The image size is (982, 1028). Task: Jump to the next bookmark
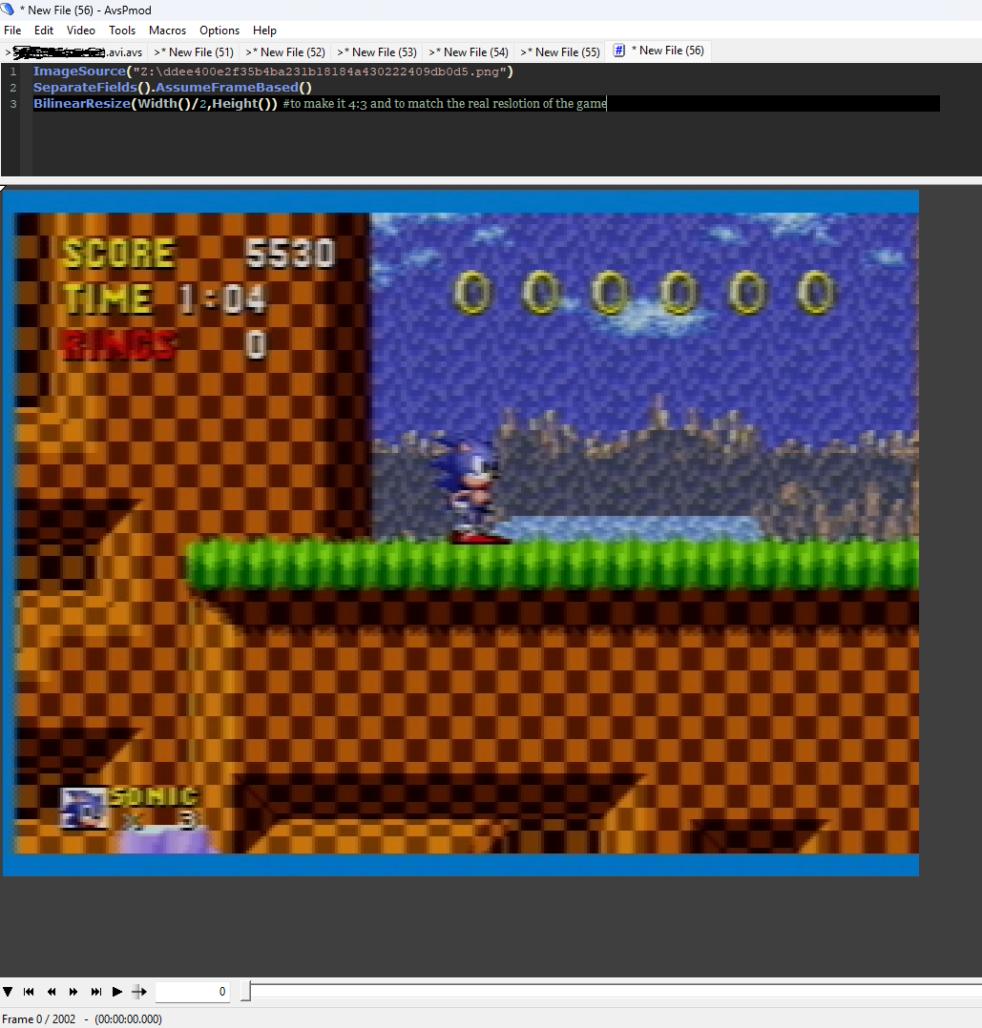(x=95, y=992)
